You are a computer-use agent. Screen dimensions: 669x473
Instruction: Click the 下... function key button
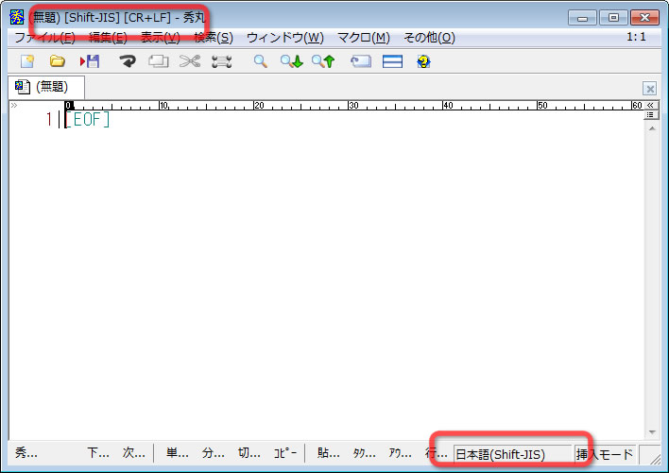click(98, 452)
